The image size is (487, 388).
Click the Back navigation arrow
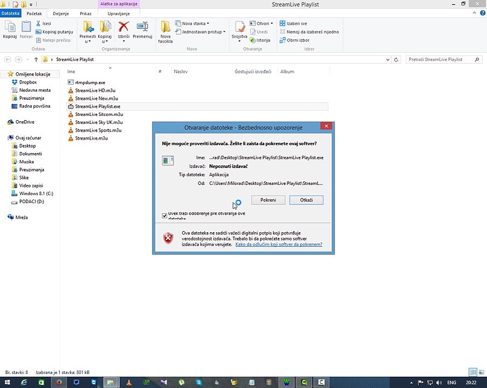pos(8,59)
